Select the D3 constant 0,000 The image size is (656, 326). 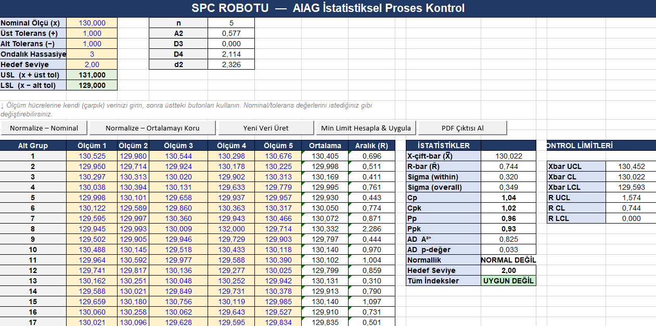click(x=231, y=44)
